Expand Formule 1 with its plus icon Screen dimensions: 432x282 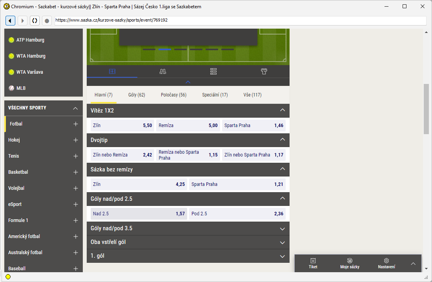click(75, 220)
